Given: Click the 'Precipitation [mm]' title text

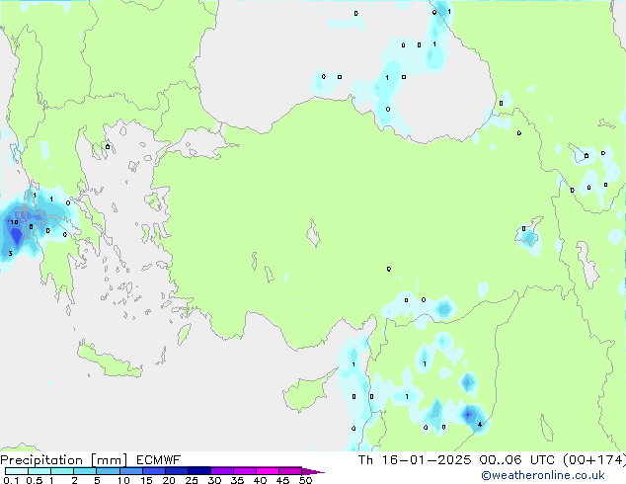Looking at the screenshot, I should [64, 460].
